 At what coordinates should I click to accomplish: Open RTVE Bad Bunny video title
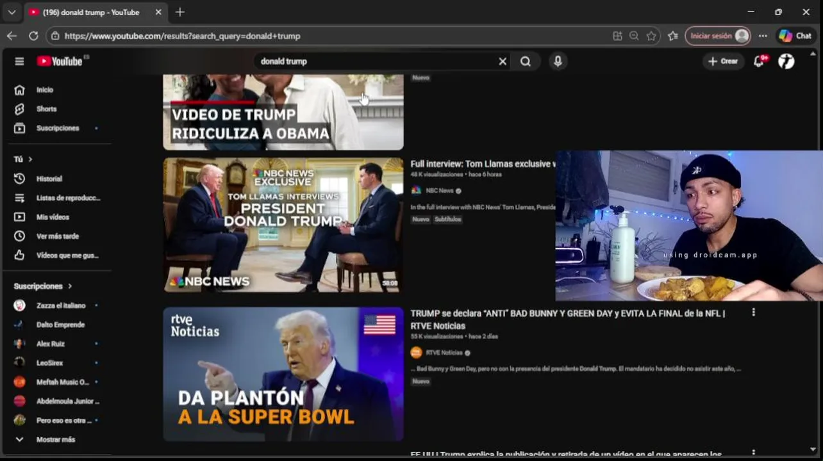coord(568,320)
